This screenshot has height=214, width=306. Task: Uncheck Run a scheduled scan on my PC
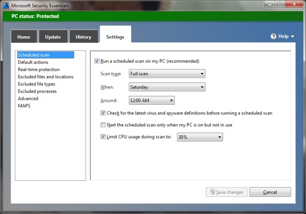click(x=97, y=61)
